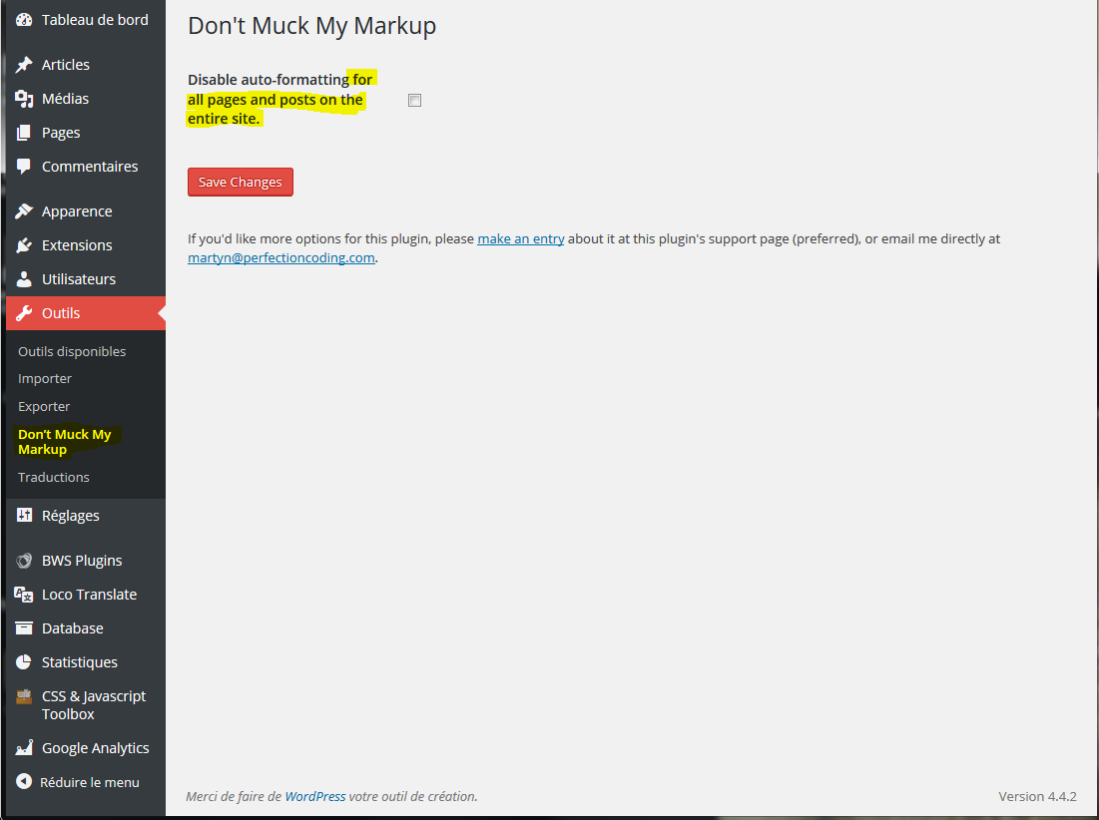
Task: Click the Commentaires speech bubble icon
Action: click(24, 167)
